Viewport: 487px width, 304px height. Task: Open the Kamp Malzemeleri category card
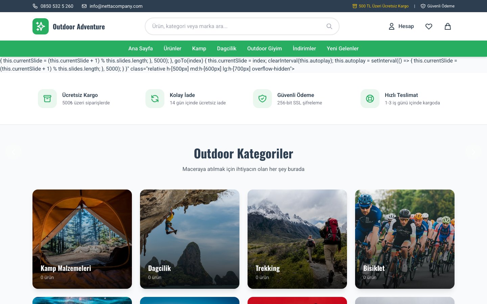(82, 239)
